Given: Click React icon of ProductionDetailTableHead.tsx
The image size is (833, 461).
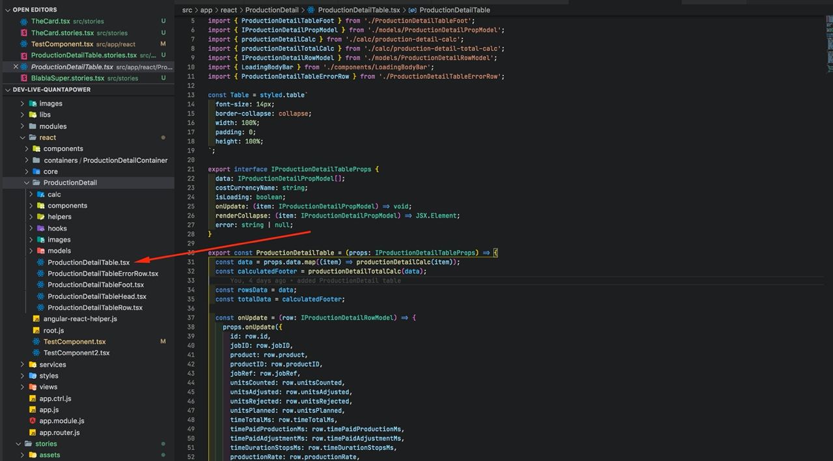Looking at the screenshot, I should tap(41, 296).
